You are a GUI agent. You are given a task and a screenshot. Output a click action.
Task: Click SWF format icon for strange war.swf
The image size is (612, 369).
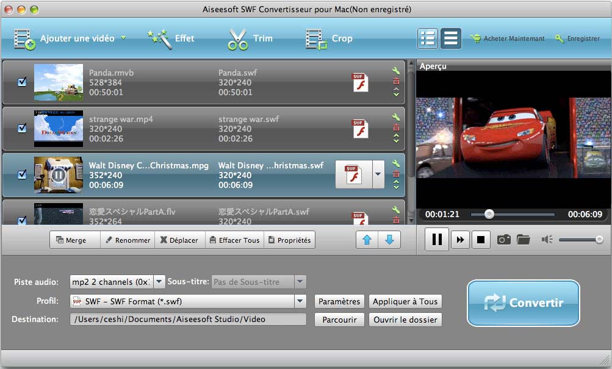[x=360, y=129]
